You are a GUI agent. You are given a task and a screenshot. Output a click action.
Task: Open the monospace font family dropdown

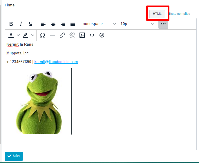point(99,24)
